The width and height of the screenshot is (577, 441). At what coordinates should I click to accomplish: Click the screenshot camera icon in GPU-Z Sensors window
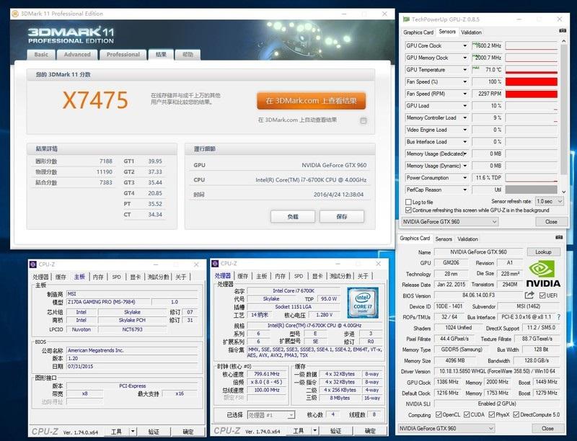click(x=563, y=31)
